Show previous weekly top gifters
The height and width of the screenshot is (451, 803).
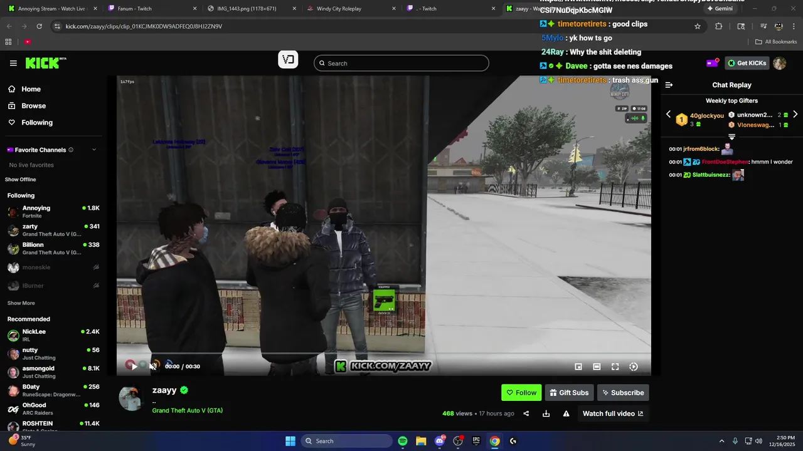(668, 115)
